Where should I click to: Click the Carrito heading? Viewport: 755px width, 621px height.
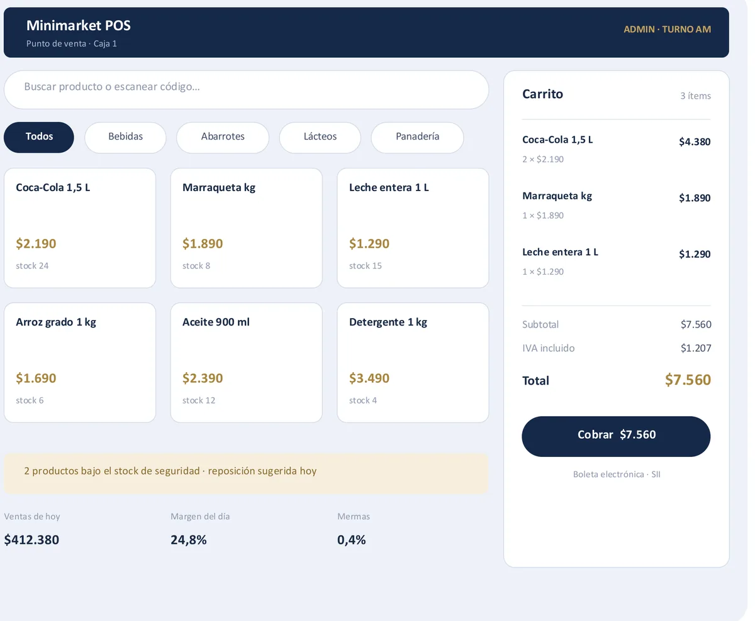click(x=542, y=94)
